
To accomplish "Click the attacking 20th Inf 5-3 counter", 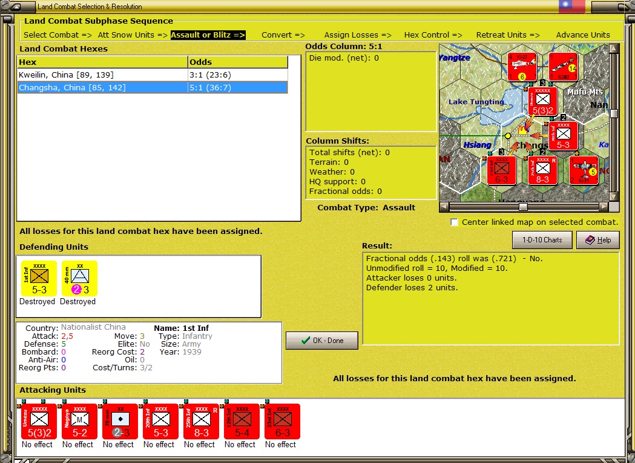I will click(x=160, y=421).
